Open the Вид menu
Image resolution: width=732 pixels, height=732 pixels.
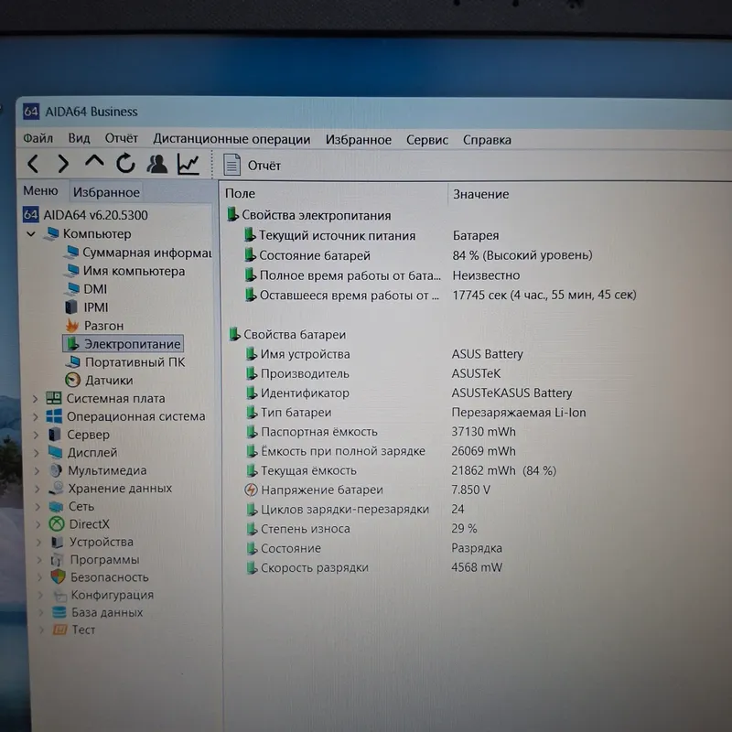point(79,138)
